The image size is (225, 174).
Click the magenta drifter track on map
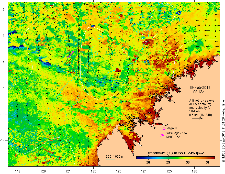[70, 55]
